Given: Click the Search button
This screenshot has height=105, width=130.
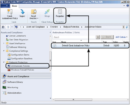Looking at the screenshot, I should coord(107,37).
